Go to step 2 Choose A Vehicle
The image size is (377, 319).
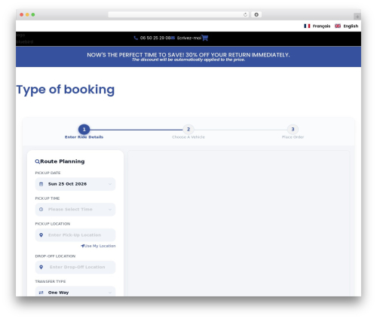188,130
